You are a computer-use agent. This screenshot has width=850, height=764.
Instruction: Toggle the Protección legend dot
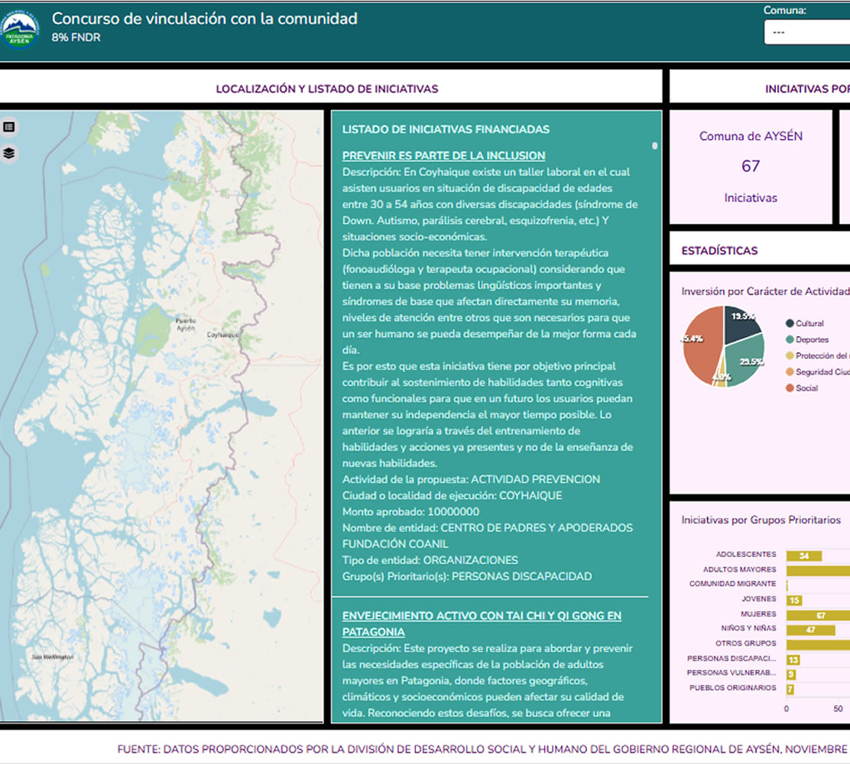[790, 356]
